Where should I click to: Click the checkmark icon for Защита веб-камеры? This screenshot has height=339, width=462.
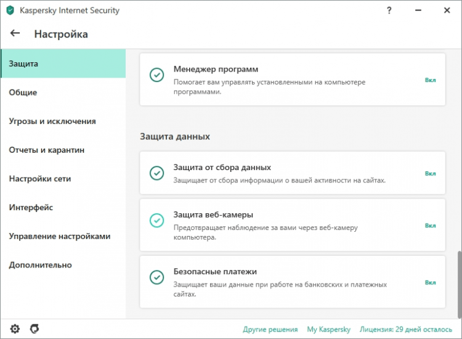click(x=157, y=220)
